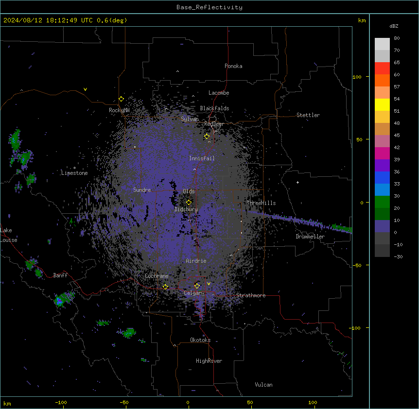419x409 pixels.
Task: Click the dBZ legend heading
Action: pos(394,26)
